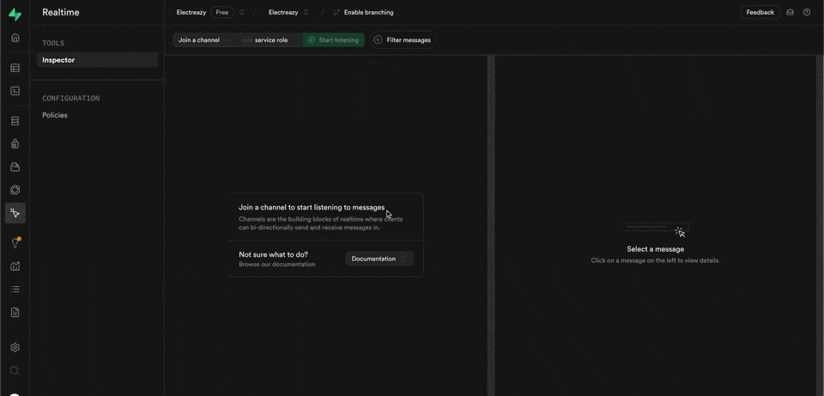
Task: Click 'Join a channel to start listening to messages' text
Action: point(312,207)
